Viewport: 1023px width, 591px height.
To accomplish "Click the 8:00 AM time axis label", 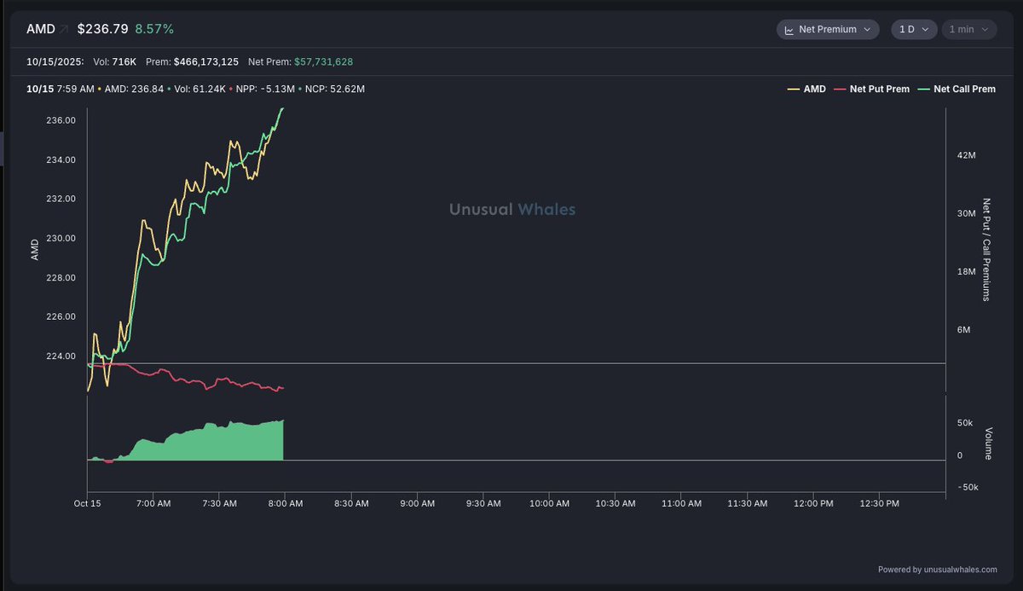I will (x=285, y=504).
